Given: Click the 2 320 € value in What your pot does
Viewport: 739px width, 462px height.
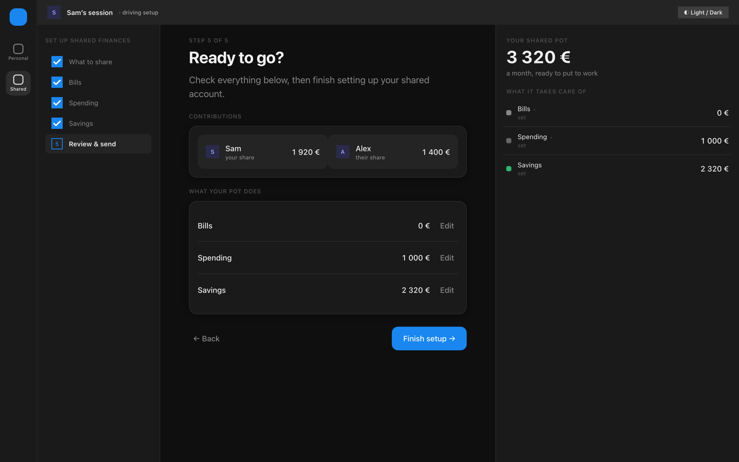Looking at the screenshot, I should pyautogui.click(x=416, y=290).
